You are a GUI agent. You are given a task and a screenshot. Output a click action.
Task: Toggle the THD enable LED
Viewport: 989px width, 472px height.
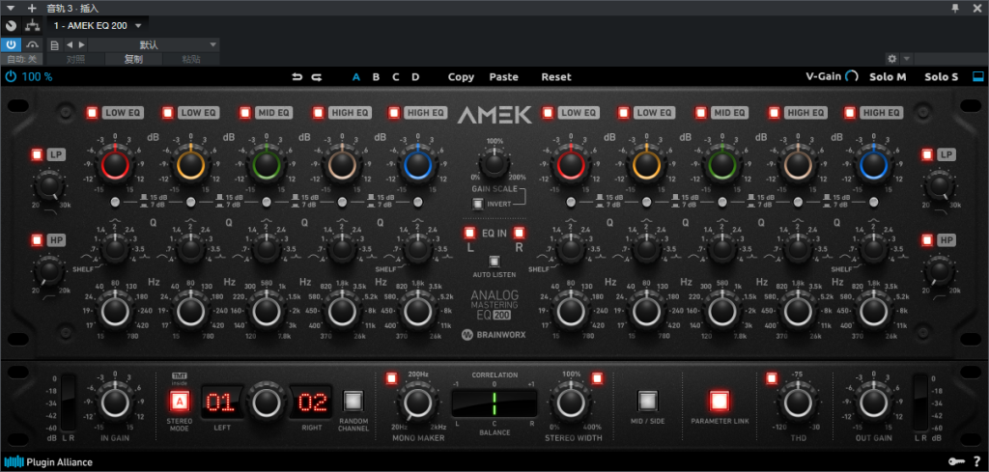[772, 378]
